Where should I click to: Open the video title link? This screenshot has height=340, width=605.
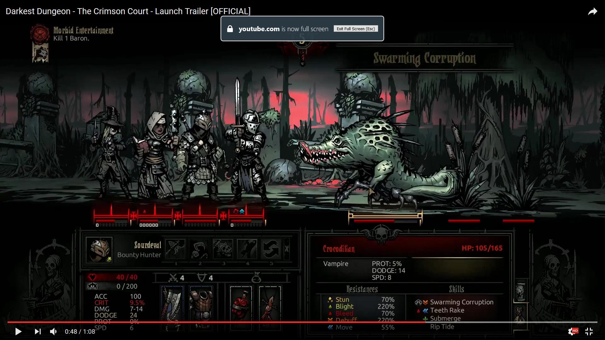coord(128,11)
